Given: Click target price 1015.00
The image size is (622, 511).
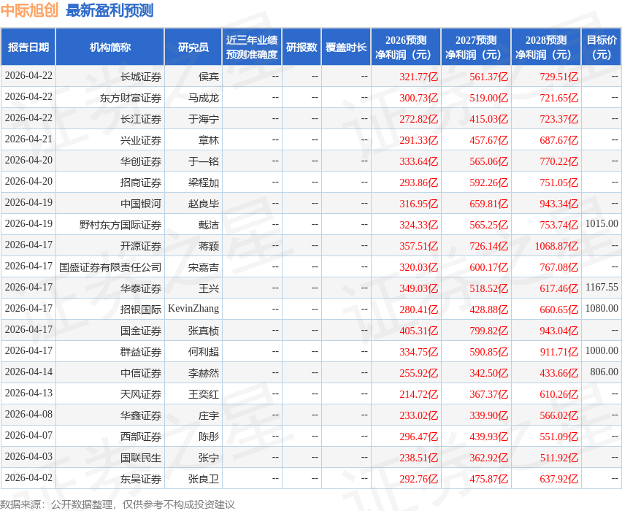Looking at the screenshot, I should 602,224.
